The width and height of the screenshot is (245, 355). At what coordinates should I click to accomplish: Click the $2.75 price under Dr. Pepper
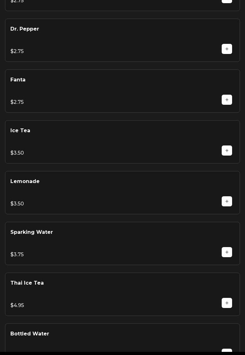[x=17, y=51]
